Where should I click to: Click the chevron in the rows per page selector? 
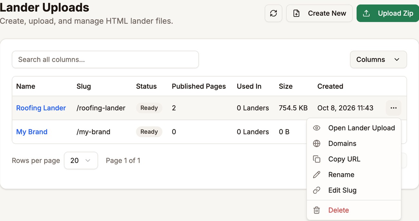(88, 161)
